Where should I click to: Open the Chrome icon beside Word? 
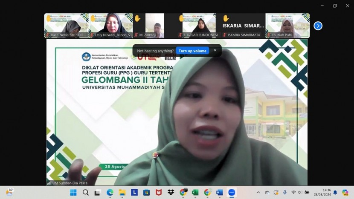click(x=207, y=193)
